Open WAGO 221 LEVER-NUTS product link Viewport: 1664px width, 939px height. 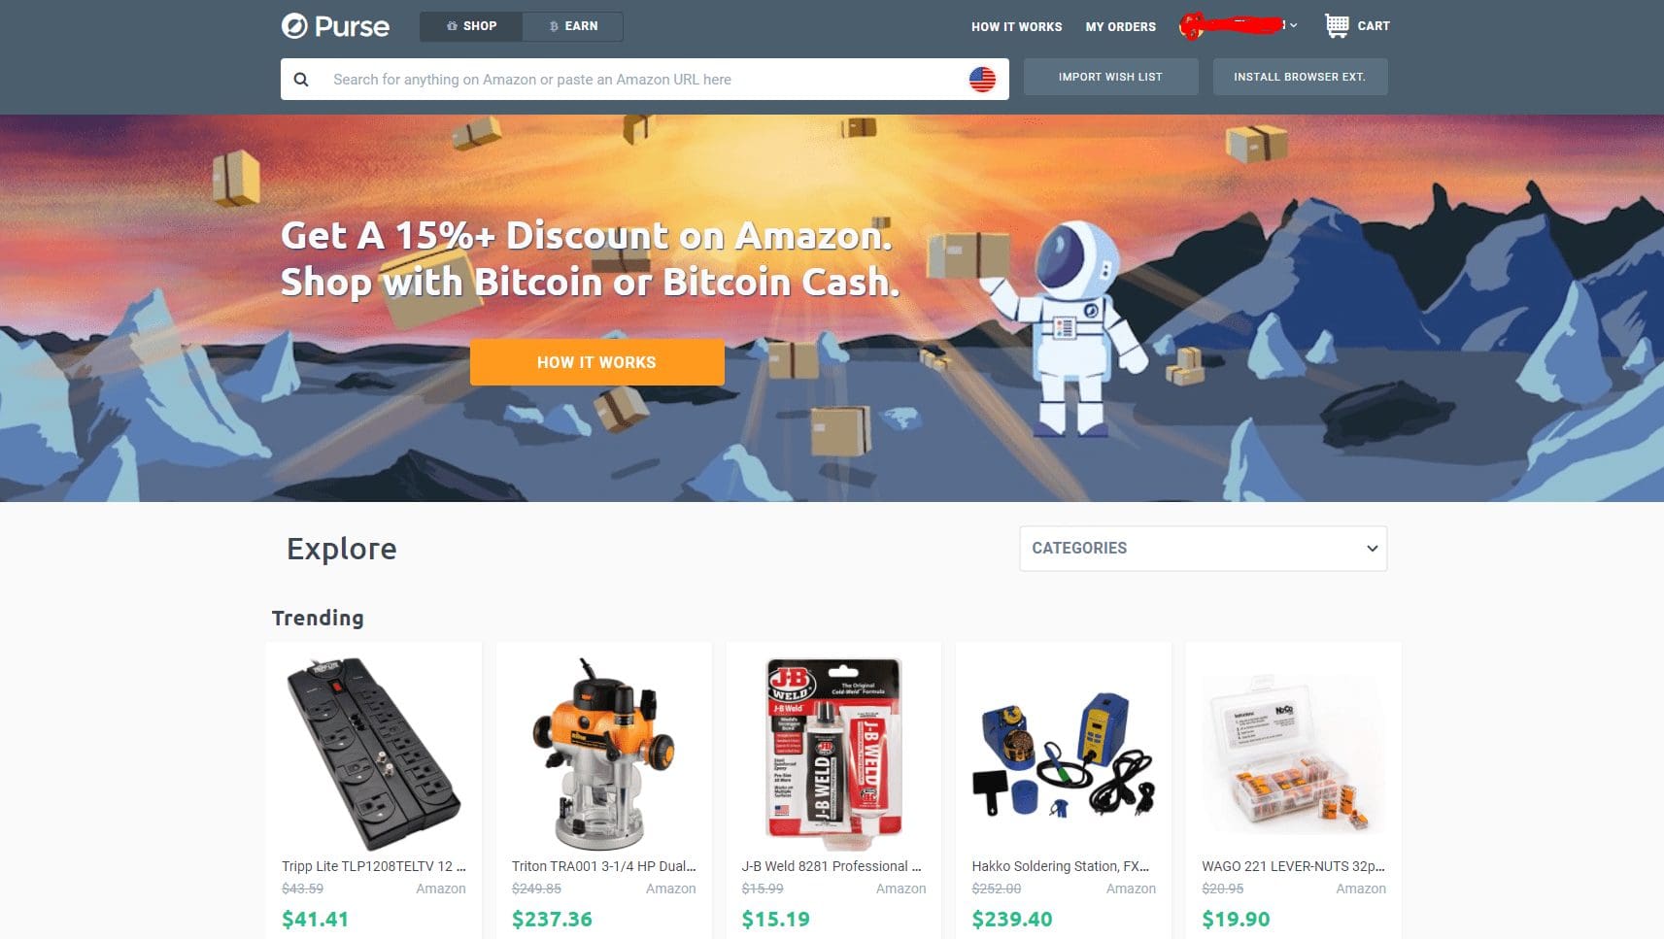(1293, 866)
